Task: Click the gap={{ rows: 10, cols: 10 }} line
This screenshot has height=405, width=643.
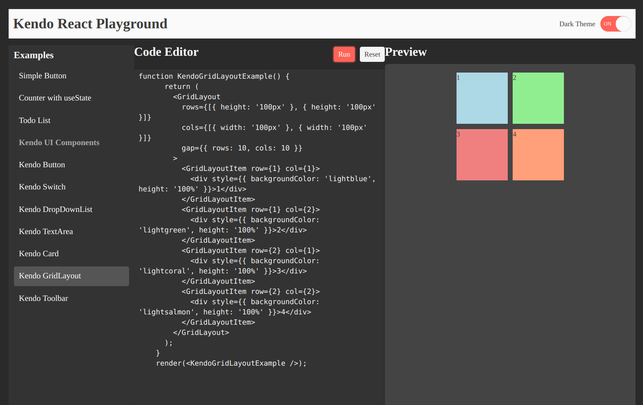Action: click(x=242, y=148)
